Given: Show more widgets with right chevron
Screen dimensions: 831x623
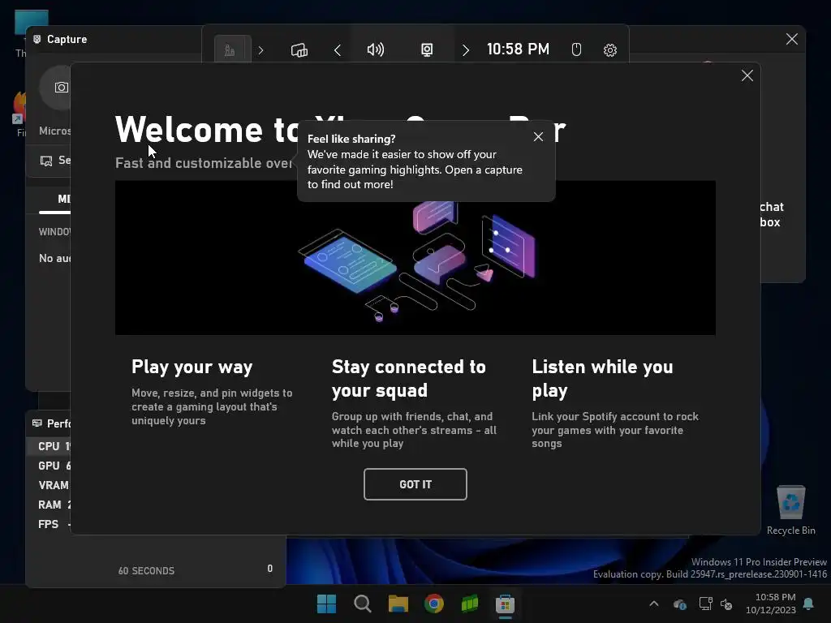Looking at the screenshot, I should (465, 50).
